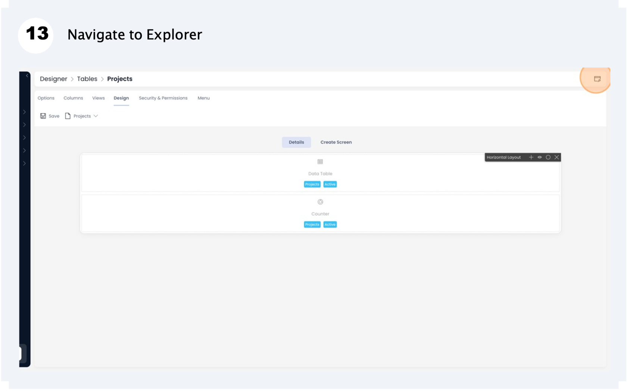Select the Create Screen button

pos(336,142)
